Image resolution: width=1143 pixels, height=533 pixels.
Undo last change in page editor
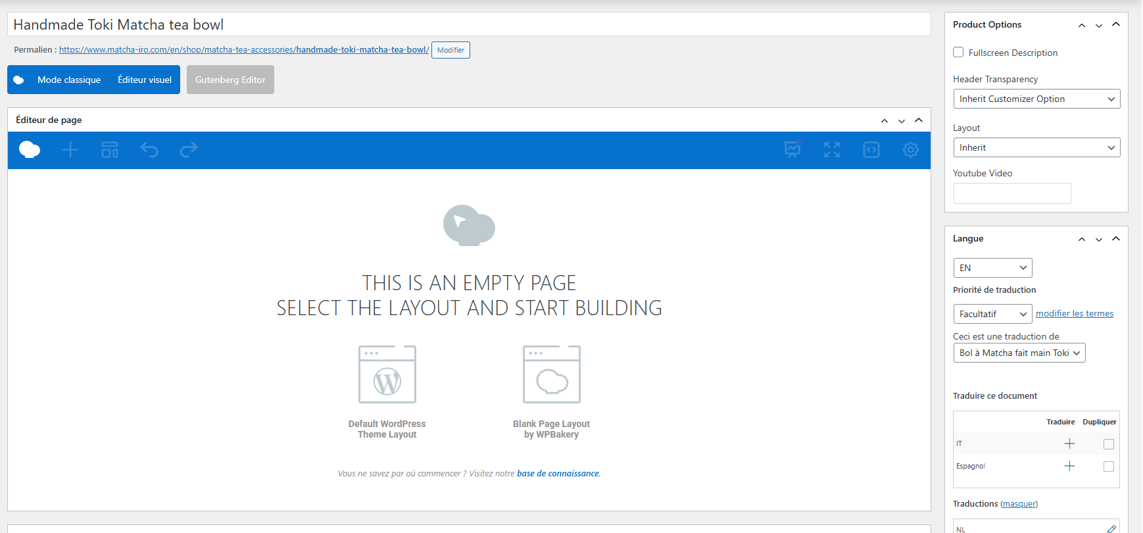(149, 150)
